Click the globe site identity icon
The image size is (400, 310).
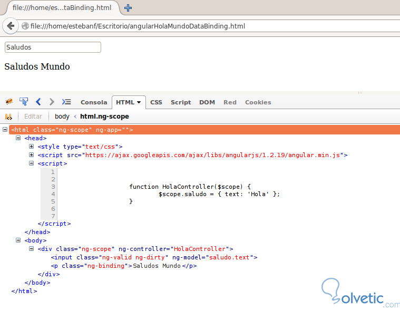click(25, 26)
